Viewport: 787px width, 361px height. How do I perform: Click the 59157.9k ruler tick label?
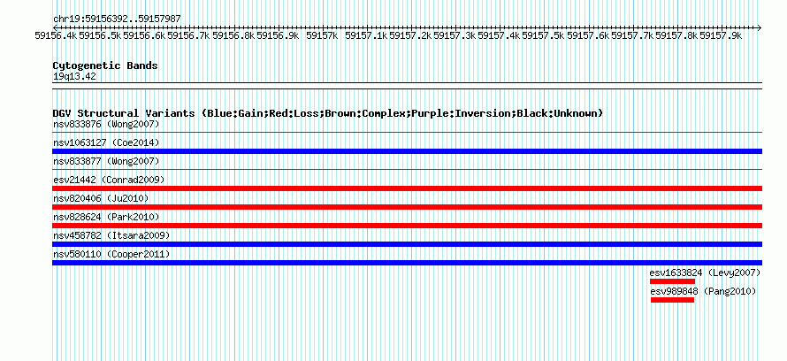721,35
